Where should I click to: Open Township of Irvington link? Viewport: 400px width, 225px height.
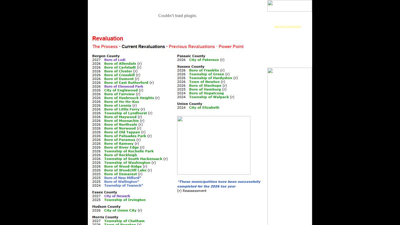point(125,200)
